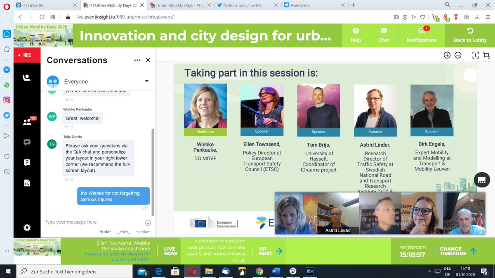Open Instagram in Opera sidebar

point(7,100)
